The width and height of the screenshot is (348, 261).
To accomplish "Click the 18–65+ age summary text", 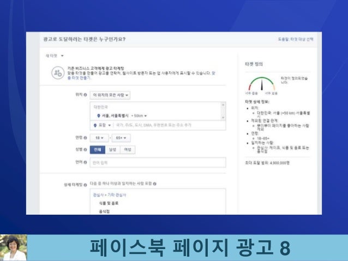I will (263, 138).
